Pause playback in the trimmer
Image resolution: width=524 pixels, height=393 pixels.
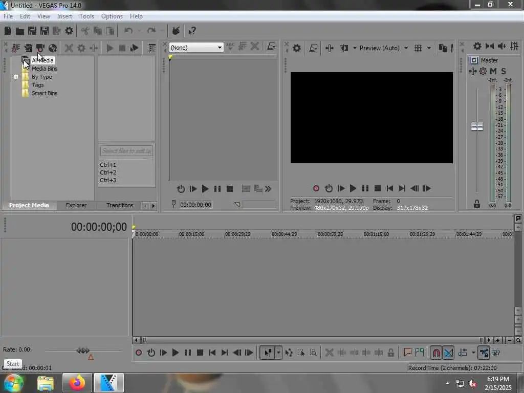click(217, 189)
